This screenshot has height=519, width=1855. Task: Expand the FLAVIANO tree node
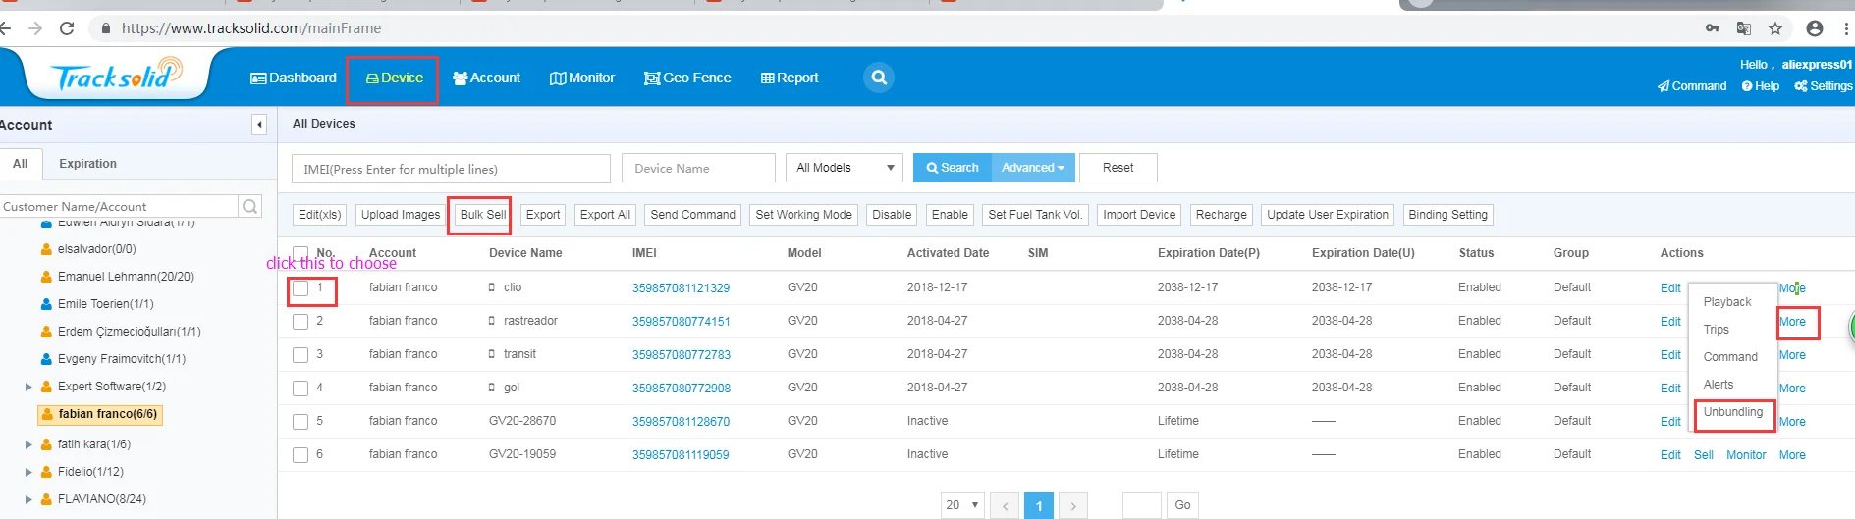28,499
